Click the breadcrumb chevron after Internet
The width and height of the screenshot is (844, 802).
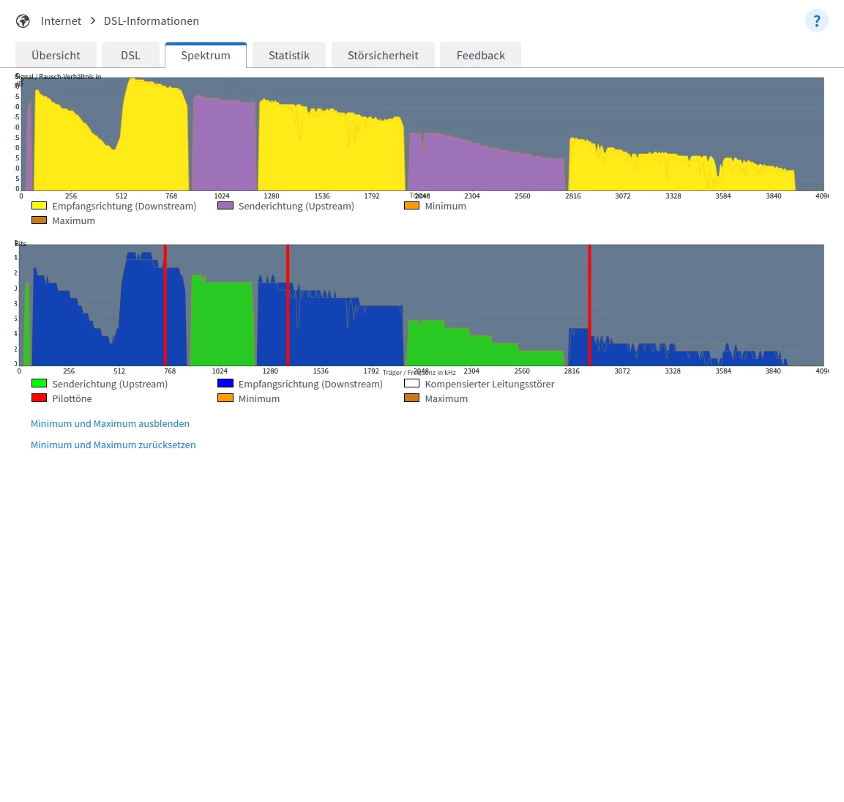click(x=92, y=21)
